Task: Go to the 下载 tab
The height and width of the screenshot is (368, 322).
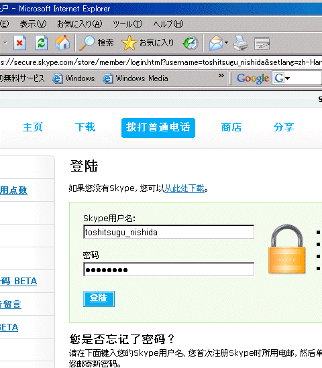Action: tap(85, 127)
